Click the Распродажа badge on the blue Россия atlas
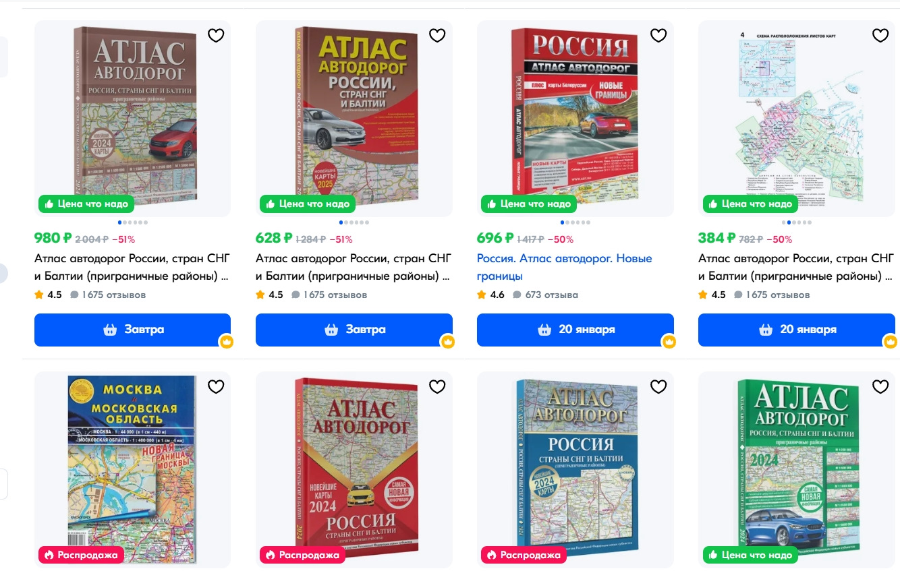Viewport: 900px width, 571px height. [x=524, y=555]
